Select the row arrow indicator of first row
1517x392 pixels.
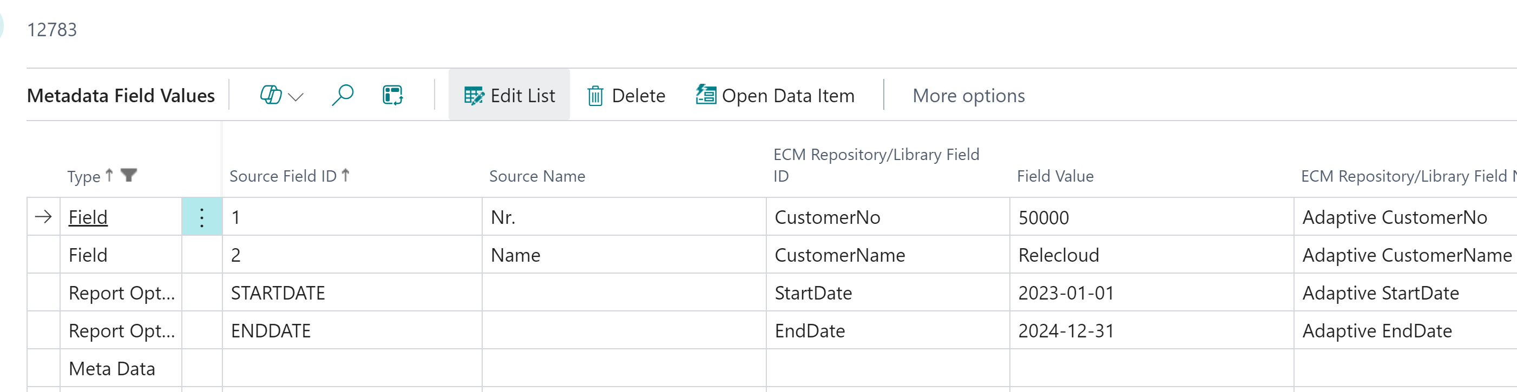point(43,217)
